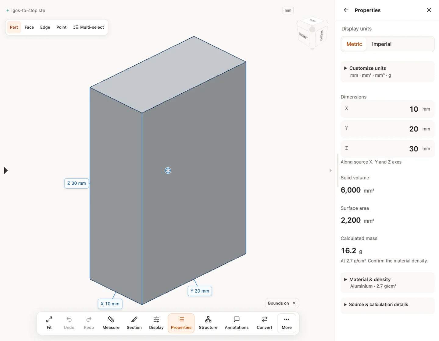Open the Measure tool

pyautogui.click(x=111, y=323)
